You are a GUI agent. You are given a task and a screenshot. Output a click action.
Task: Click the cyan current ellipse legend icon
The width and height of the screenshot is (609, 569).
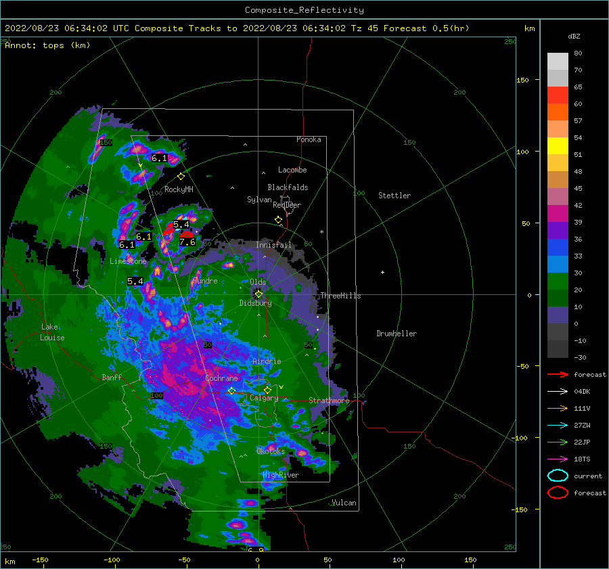pos(558,476)
